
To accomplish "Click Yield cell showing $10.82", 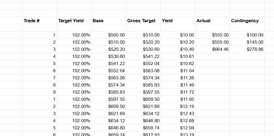I will click(x=178, y=63).
